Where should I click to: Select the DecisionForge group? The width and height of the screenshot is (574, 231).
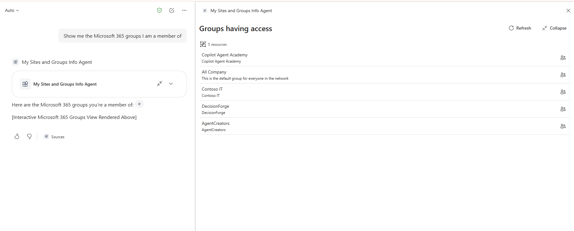pos(385,109)
